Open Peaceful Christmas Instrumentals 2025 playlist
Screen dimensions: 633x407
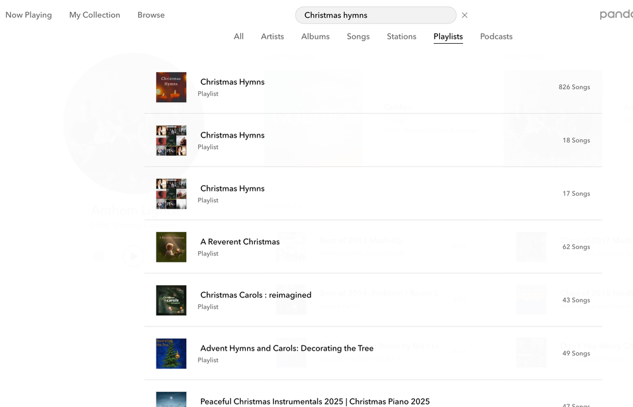pos(314,401)
